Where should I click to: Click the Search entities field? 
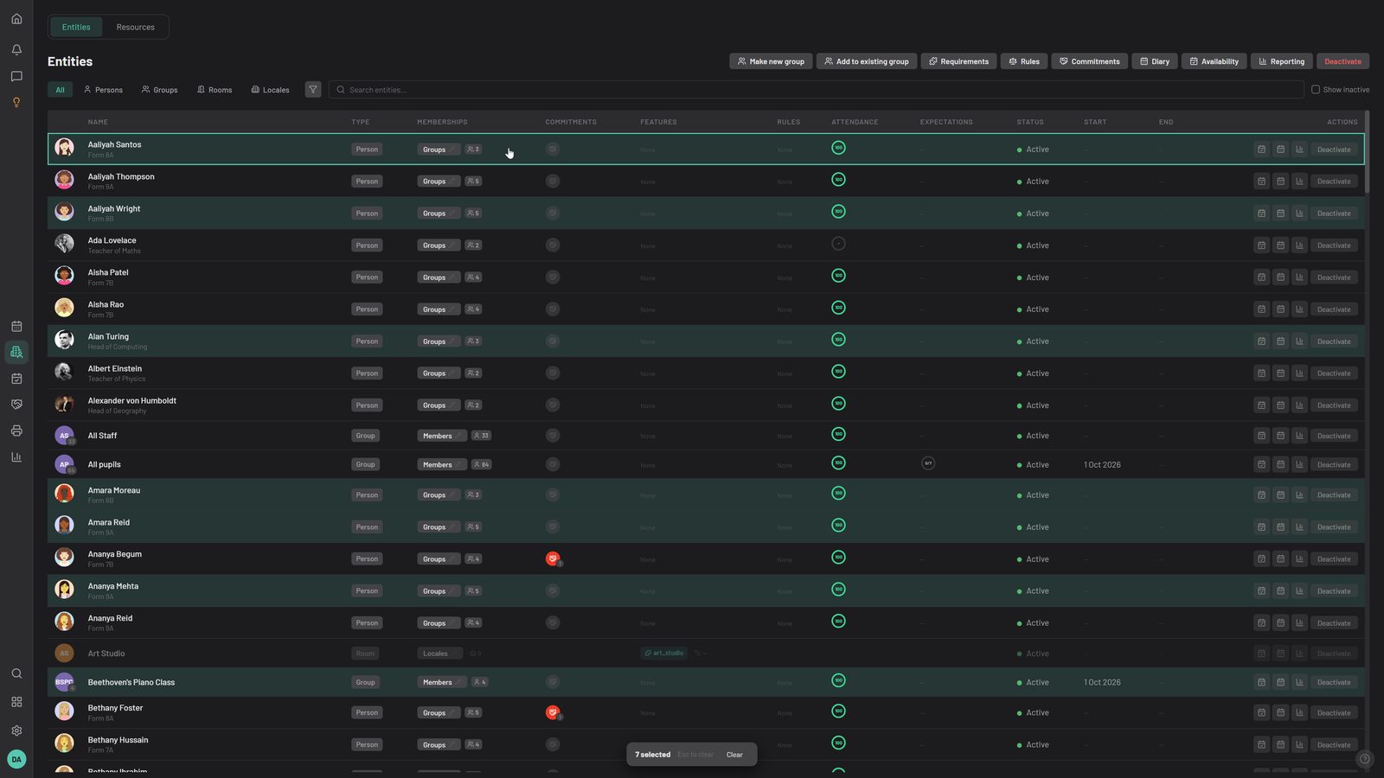point(816,89)
